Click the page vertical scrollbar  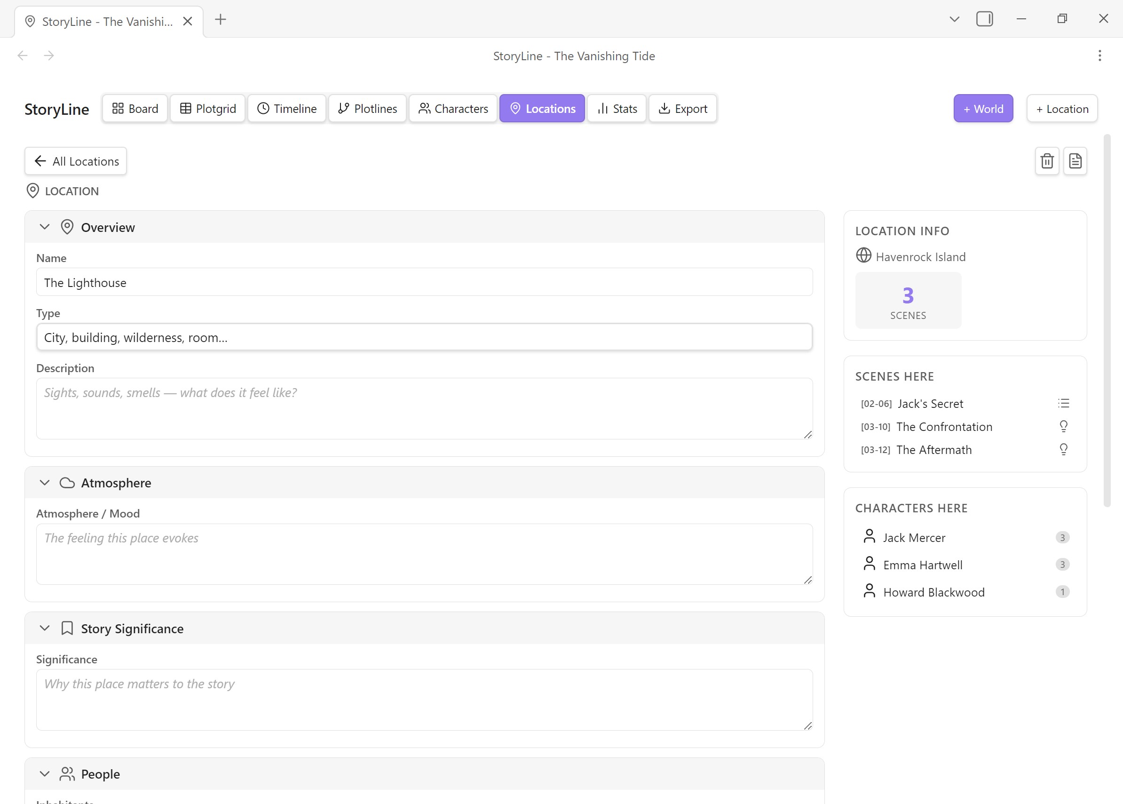point(1107,321)
